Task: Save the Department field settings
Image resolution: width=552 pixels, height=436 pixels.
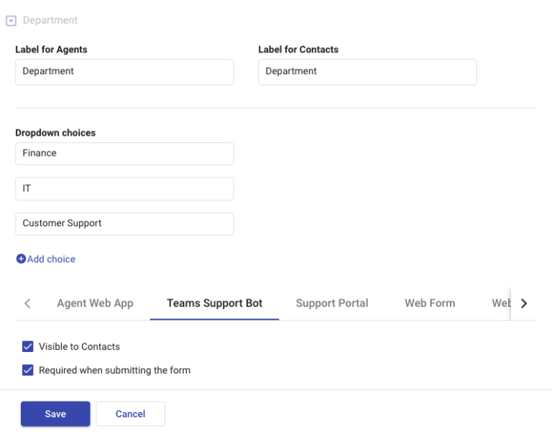Action: (55, 414)
